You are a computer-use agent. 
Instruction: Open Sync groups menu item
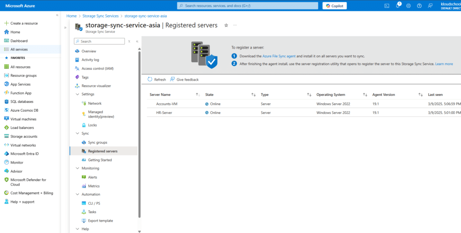pos(97,142)
